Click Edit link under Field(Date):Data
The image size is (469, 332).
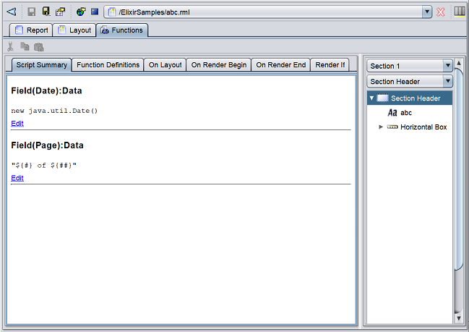point(17,124)
